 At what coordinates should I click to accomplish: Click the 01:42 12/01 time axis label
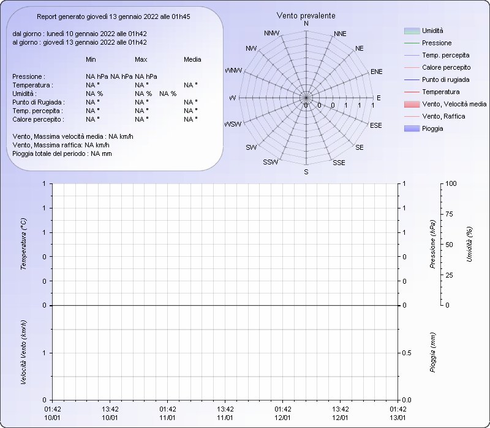click(283, 413)
